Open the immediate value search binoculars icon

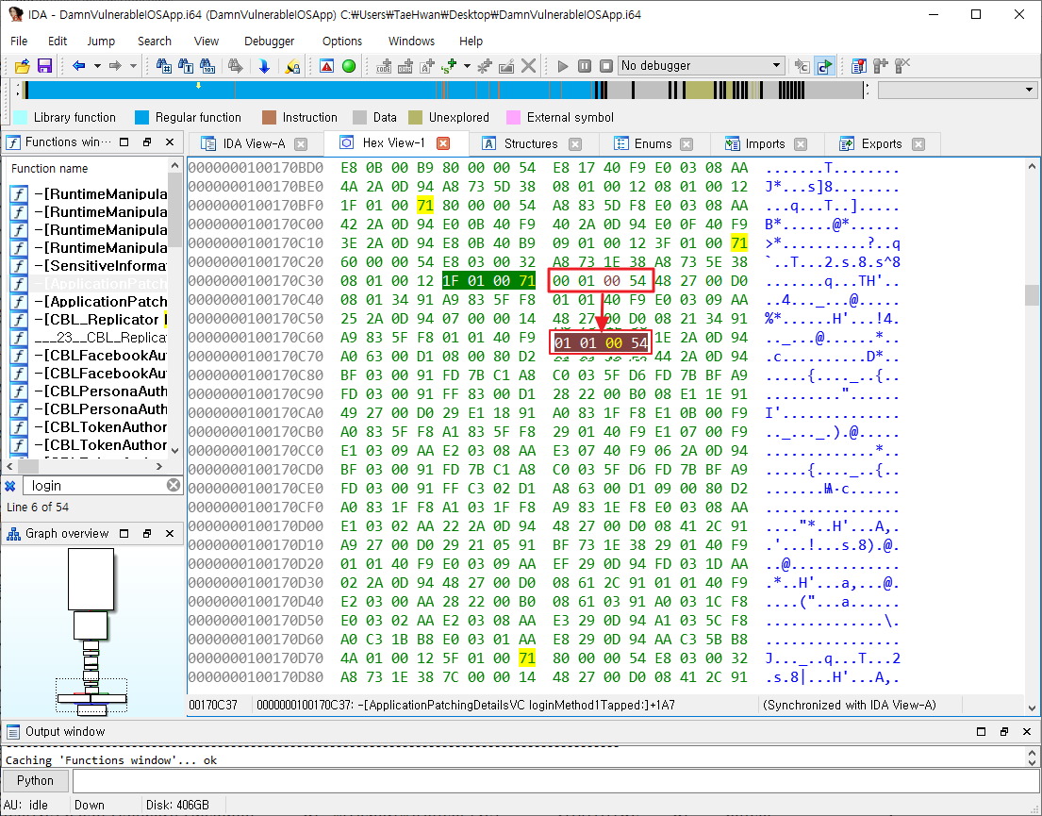pyautogui.click(x=163, y=66)
